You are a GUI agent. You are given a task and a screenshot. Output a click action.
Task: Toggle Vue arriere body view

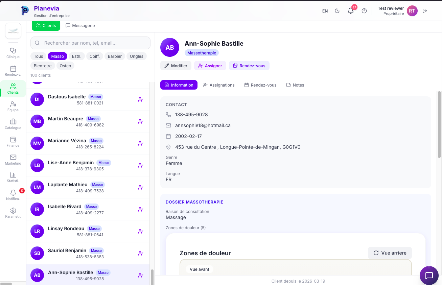(x=390, y=253)
